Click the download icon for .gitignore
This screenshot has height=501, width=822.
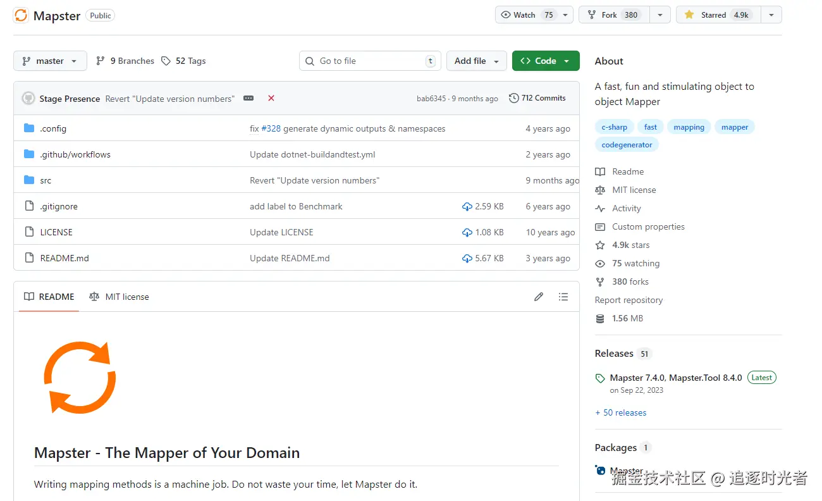[467, 206]
